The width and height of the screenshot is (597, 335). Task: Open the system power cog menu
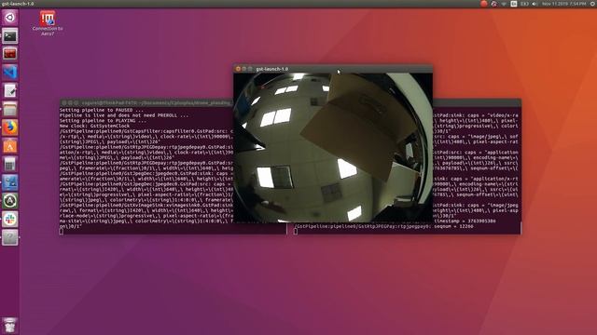[593, 4]
